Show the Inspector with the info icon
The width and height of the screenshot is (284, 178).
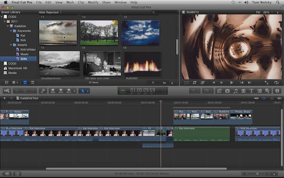pyautogui.click(x=277, y=91)
